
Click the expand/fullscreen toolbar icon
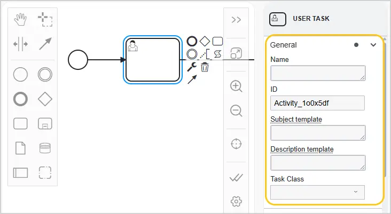click(x=236, y=53)
